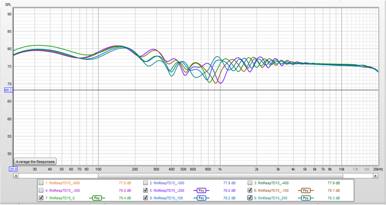This screenshot has width=386, height=205.
Task: Click the Average the Responses button
Action: coord(35,161)
